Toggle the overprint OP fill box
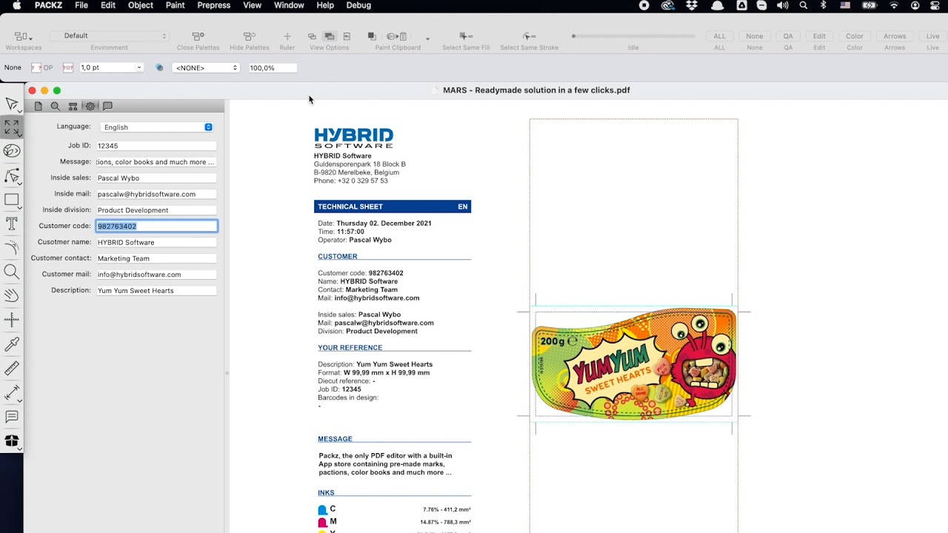Viewport: 948px width, 533px height. click(36, 67)
